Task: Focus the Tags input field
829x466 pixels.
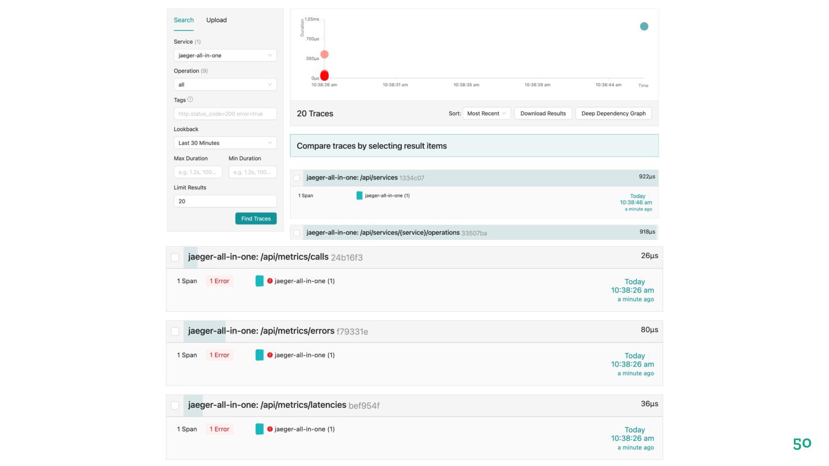Action: point(225,114)
